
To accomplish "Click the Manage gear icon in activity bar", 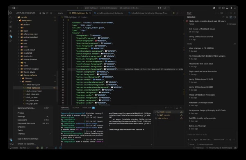I will (x=11, y=144).
